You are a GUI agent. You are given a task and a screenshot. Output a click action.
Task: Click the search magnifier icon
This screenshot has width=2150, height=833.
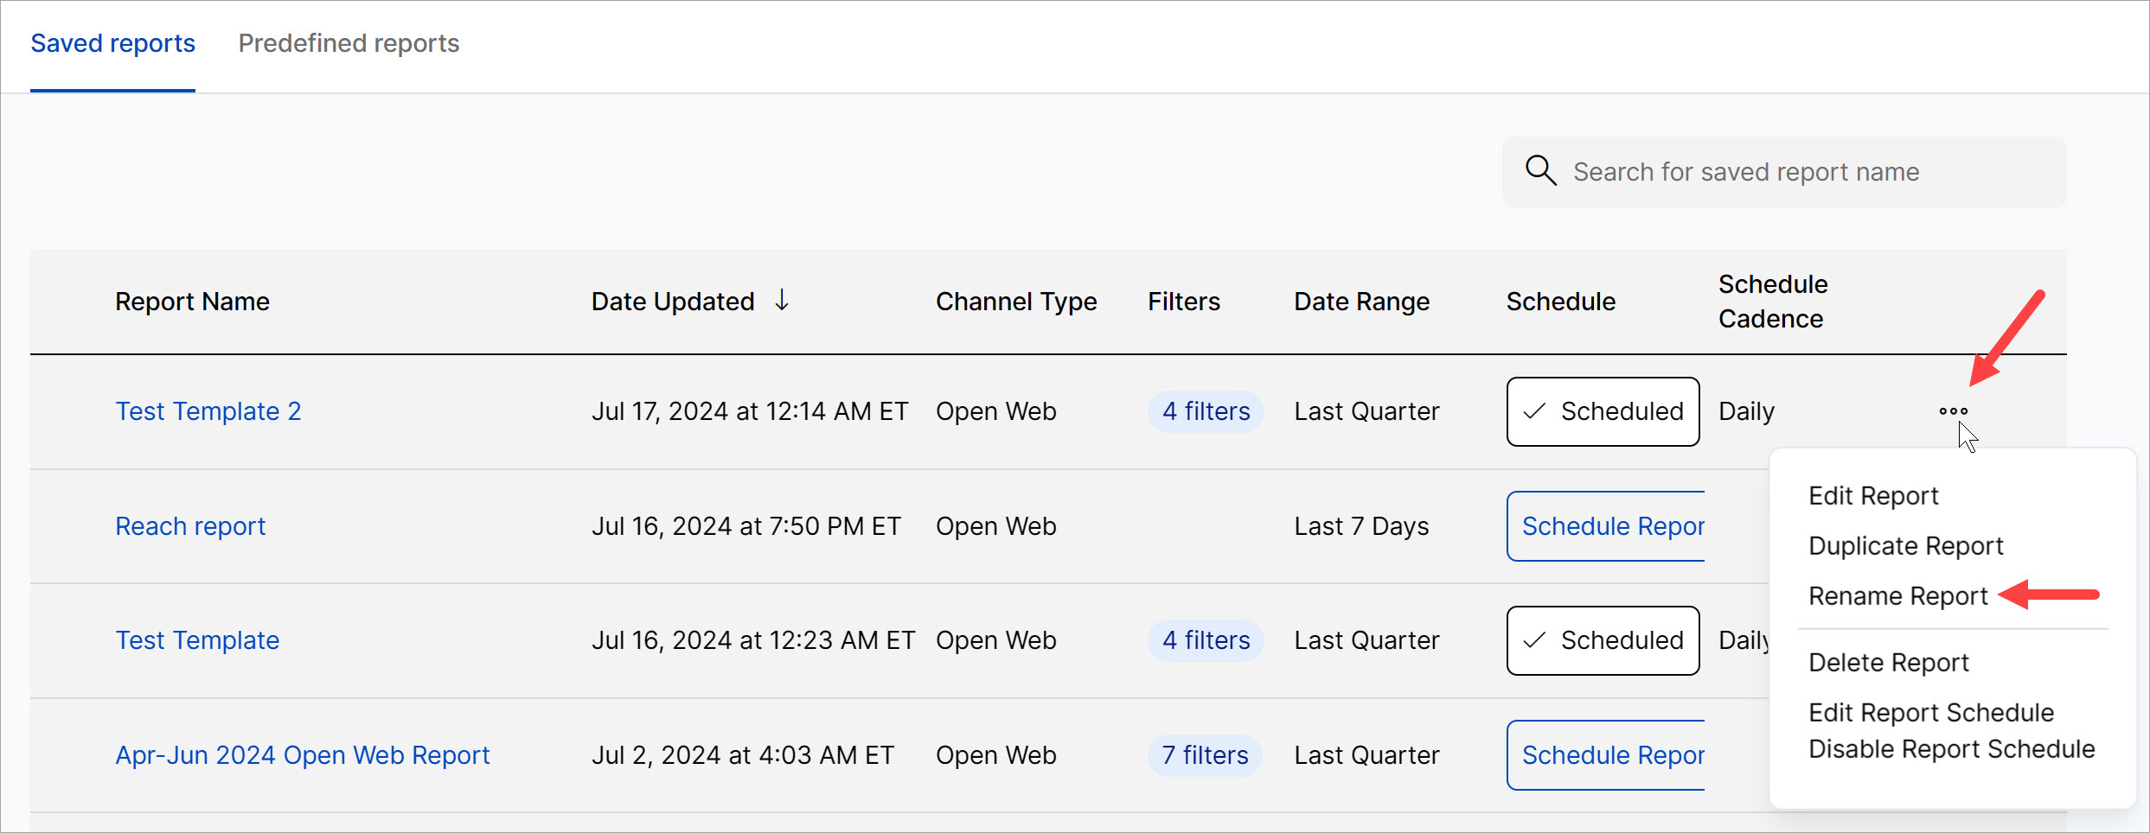[x=1540, y=171]
